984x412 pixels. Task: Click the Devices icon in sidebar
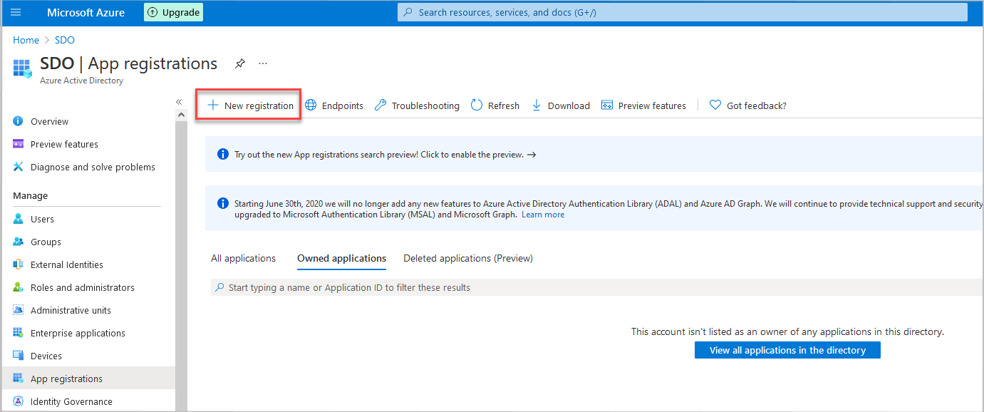(19, 356)
